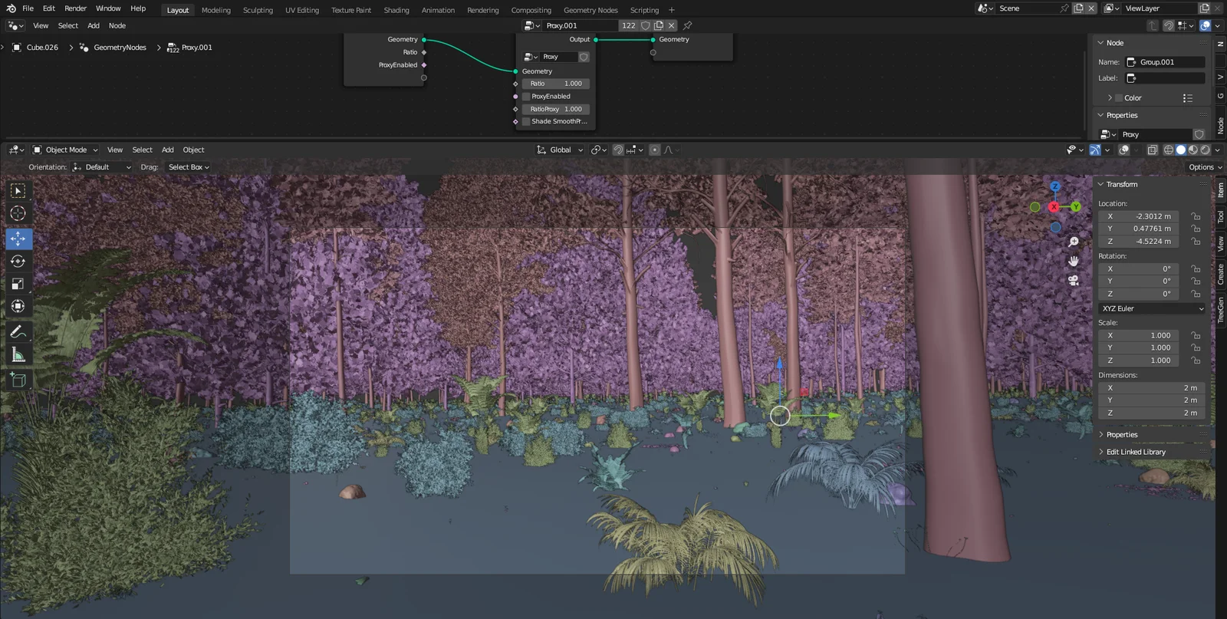Select the Measure tool
The width and height of the screenshot is (1227, 619).
[18, 354]
